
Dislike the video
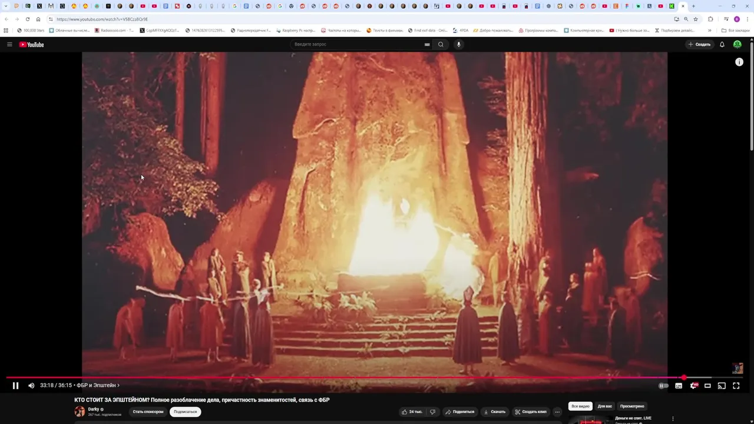[432, 412]
